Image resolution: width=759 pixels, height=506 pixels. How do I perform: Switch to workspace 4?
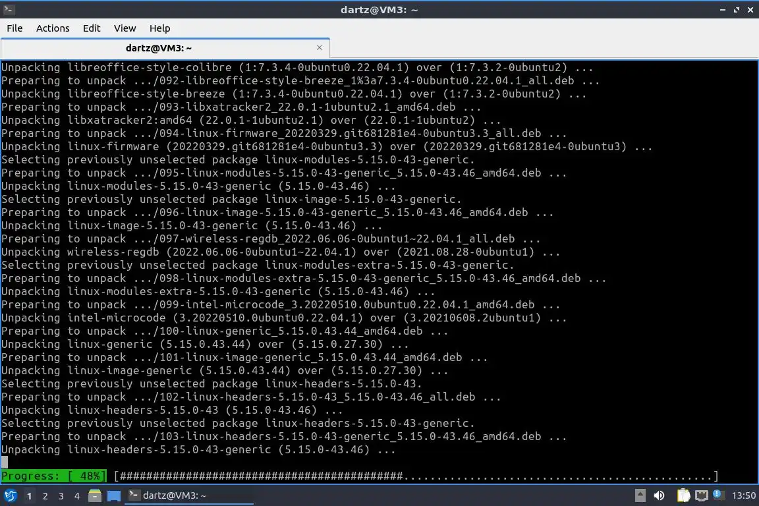(x=77, y=496)
